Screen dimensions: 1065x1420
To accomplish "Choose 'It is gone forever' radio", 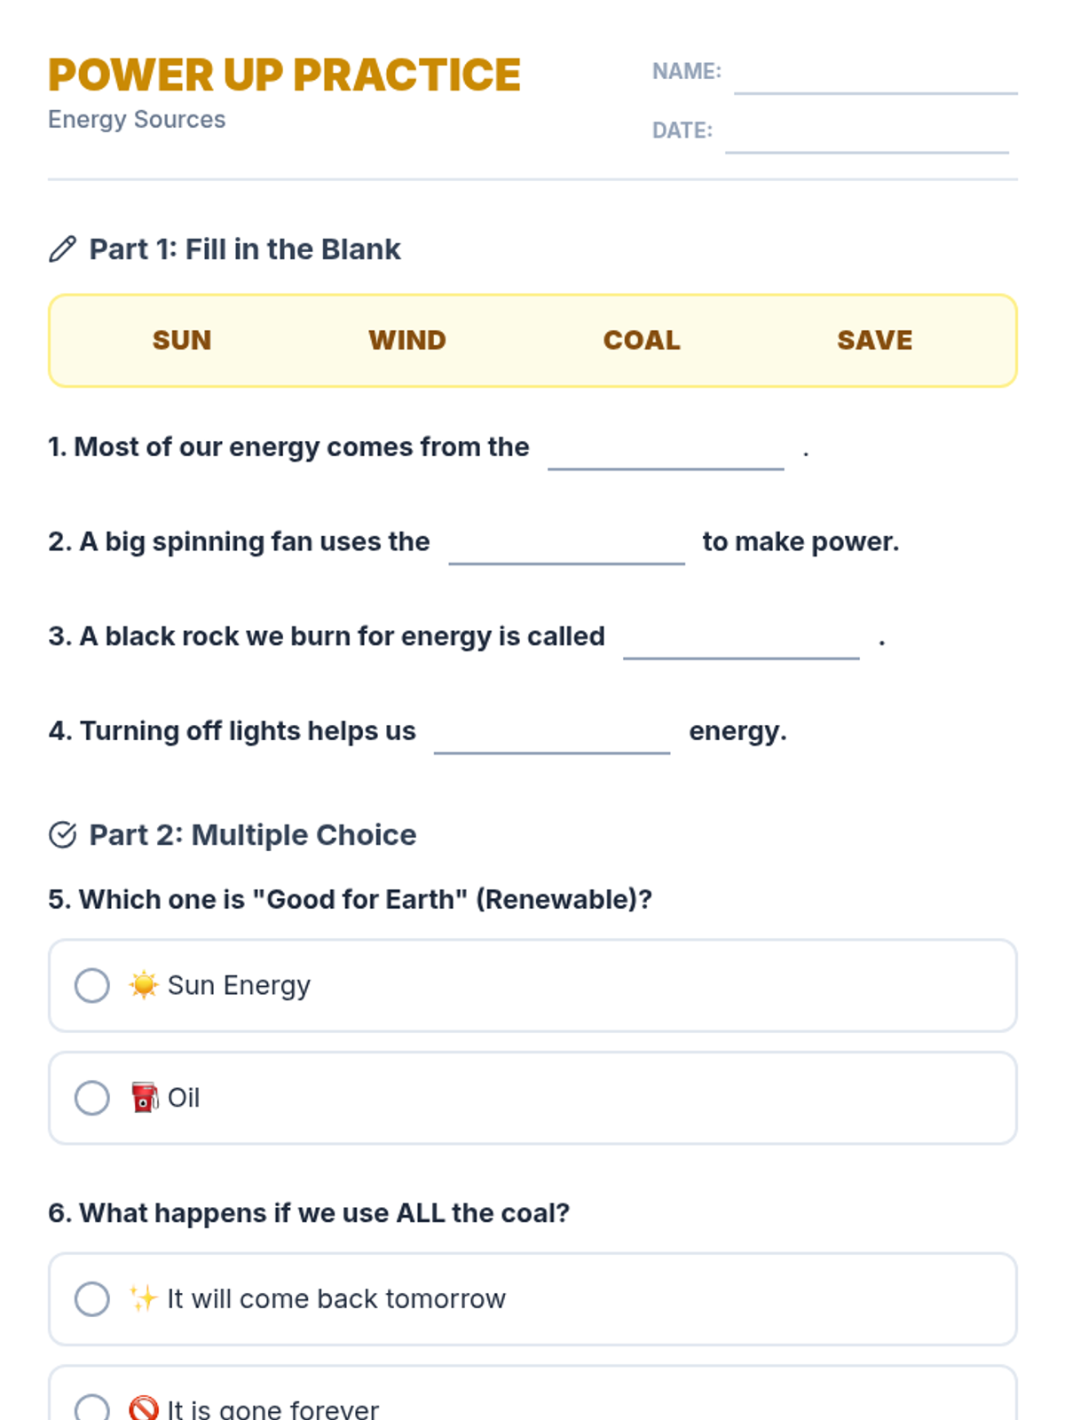I will (92, 1408).
